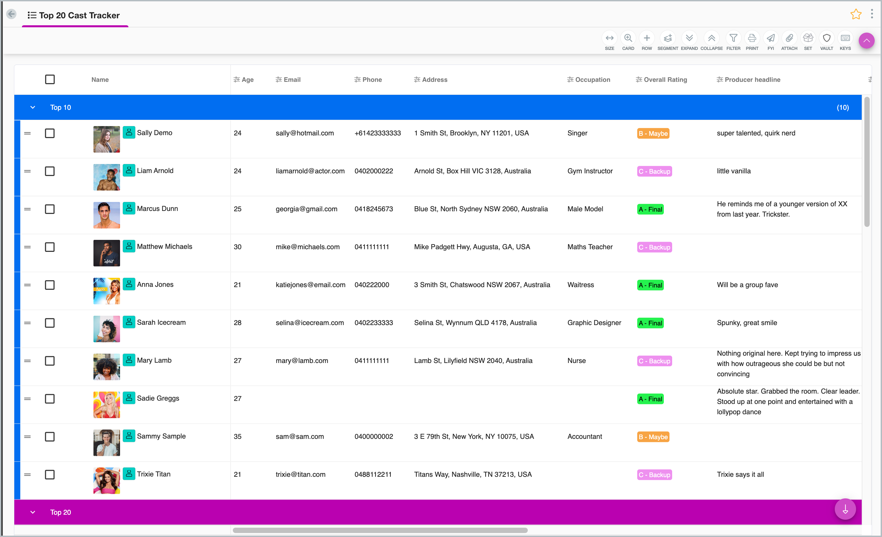This screenshot has width=882, height=537.
Task: Click Anna Jones name link
Action: tap(155, 284)
